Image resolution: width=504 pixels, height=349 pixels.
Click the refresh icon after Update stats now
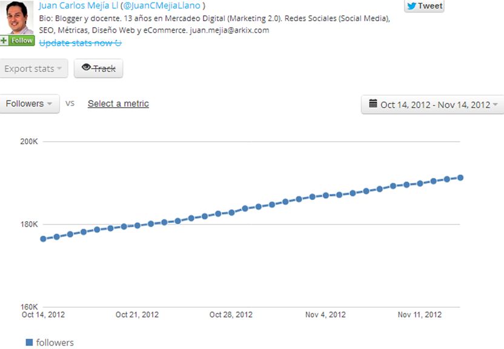pyautogui.click(x=118, y=42)
